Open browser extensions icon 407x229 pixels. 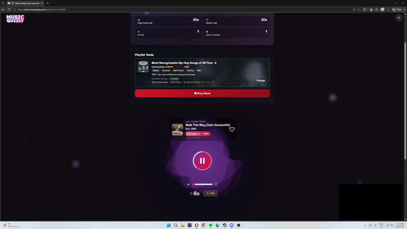364,10
